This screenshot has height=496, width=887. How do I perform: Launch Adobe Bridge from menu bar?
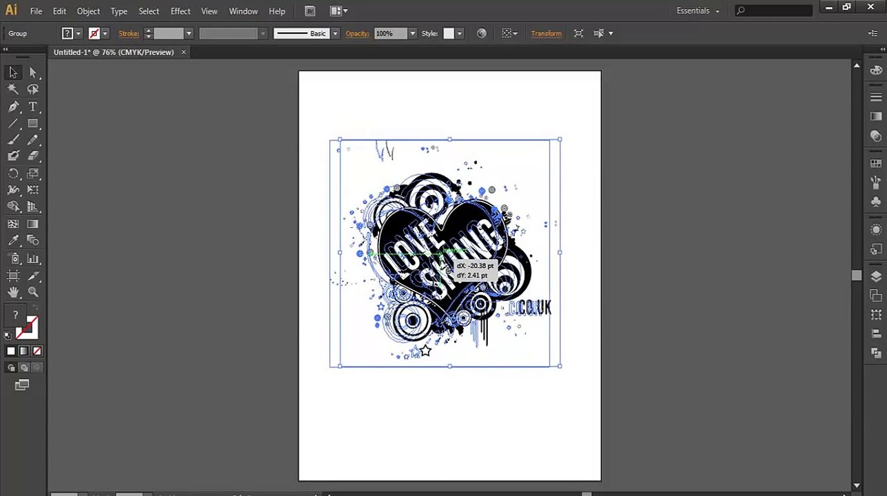310,11
